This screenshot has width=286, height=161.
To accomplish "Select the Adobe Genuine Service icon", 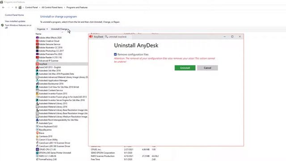I will point(37,44).
